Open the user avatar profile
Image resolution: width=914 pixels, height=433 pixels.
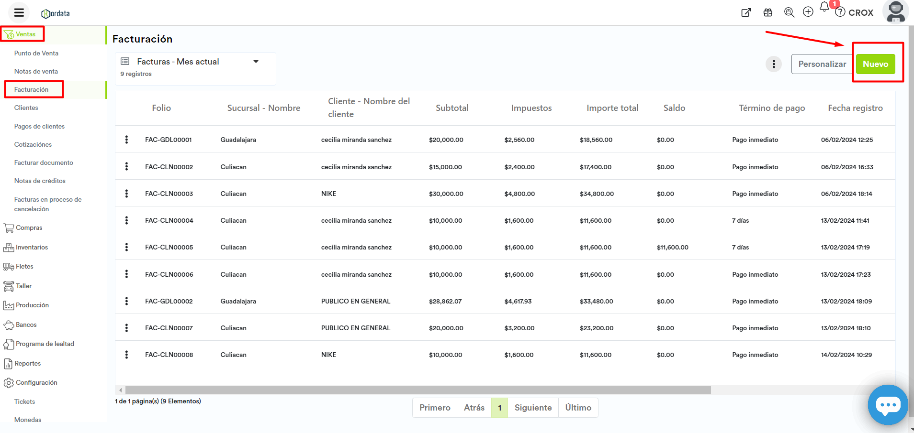(895, 12)
